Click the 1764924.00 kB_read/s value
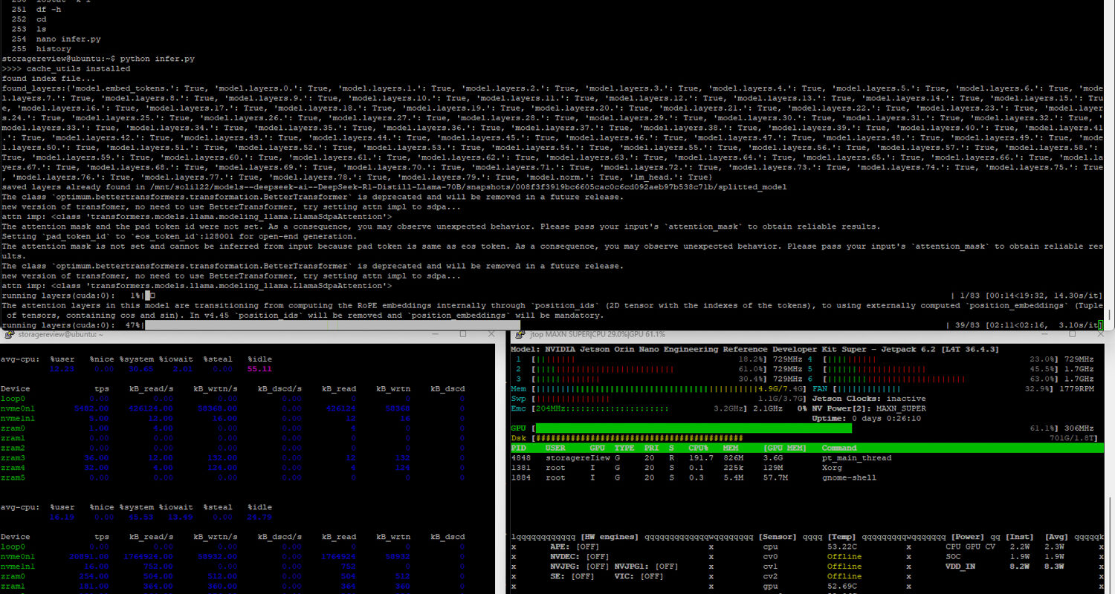Image resolution: width=1115 pixels, height=594 pixels. click(x=147, y=556)
